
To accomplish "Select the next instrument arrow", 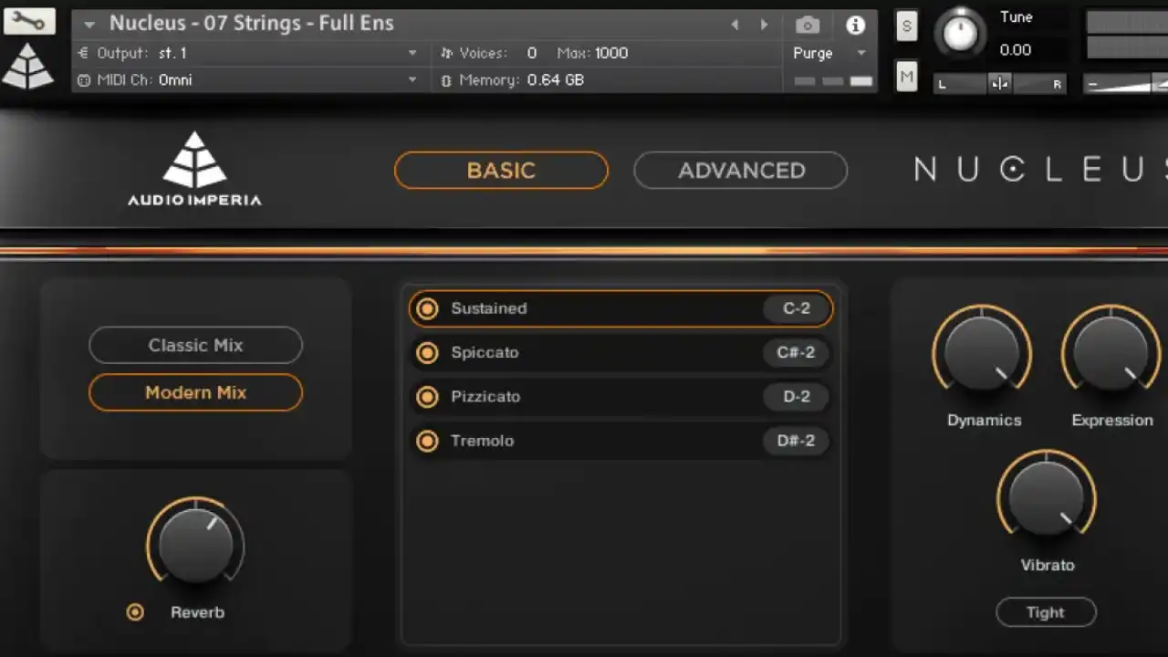I will pos(765,26).
